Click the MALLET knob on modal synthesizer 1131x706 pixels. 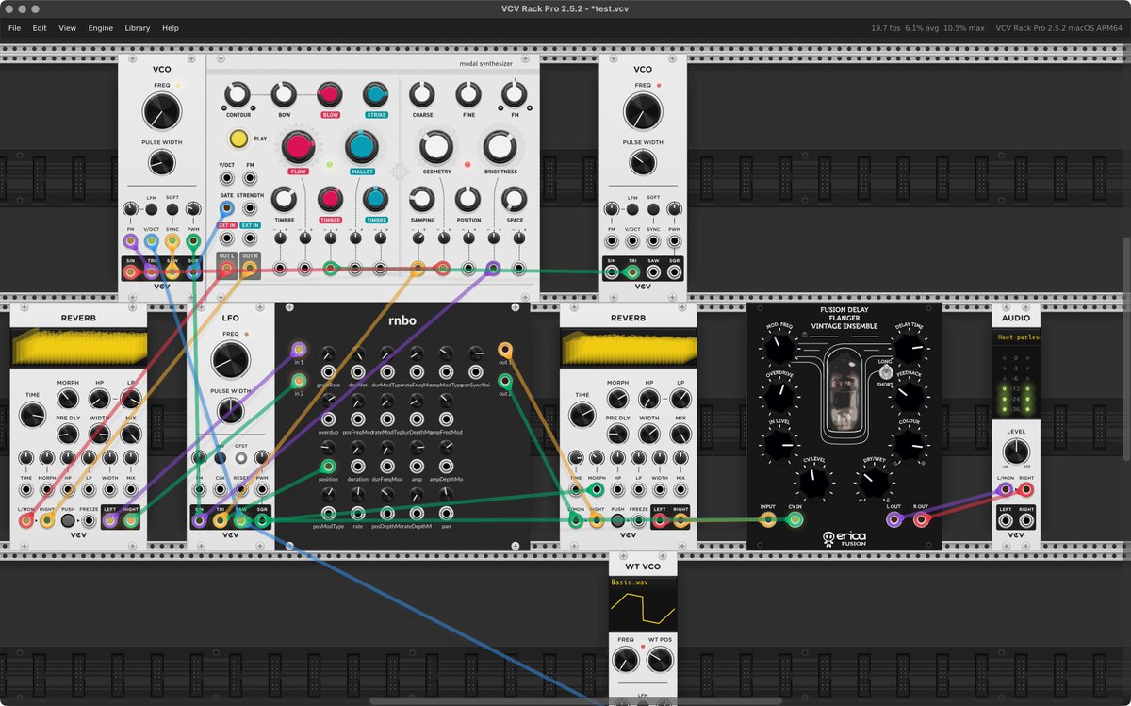(x=362, y=146)
